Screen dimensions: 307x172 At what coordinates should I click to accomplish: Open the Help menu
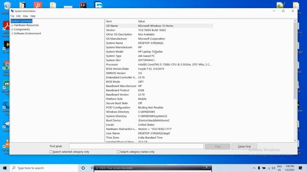(x=33, y=16)
